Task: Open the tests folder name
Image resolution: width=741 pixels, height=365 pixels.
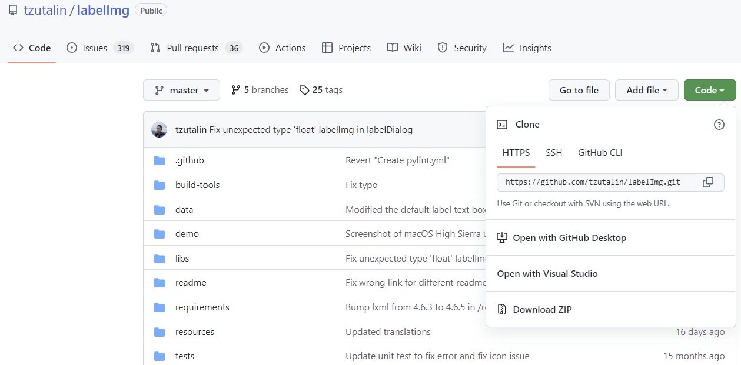Action: click(185, 356)
